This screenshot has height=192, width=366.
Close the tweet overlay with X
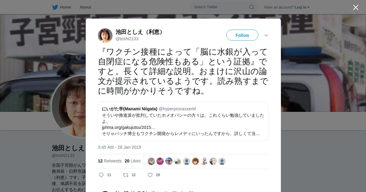tap(356, 7)
